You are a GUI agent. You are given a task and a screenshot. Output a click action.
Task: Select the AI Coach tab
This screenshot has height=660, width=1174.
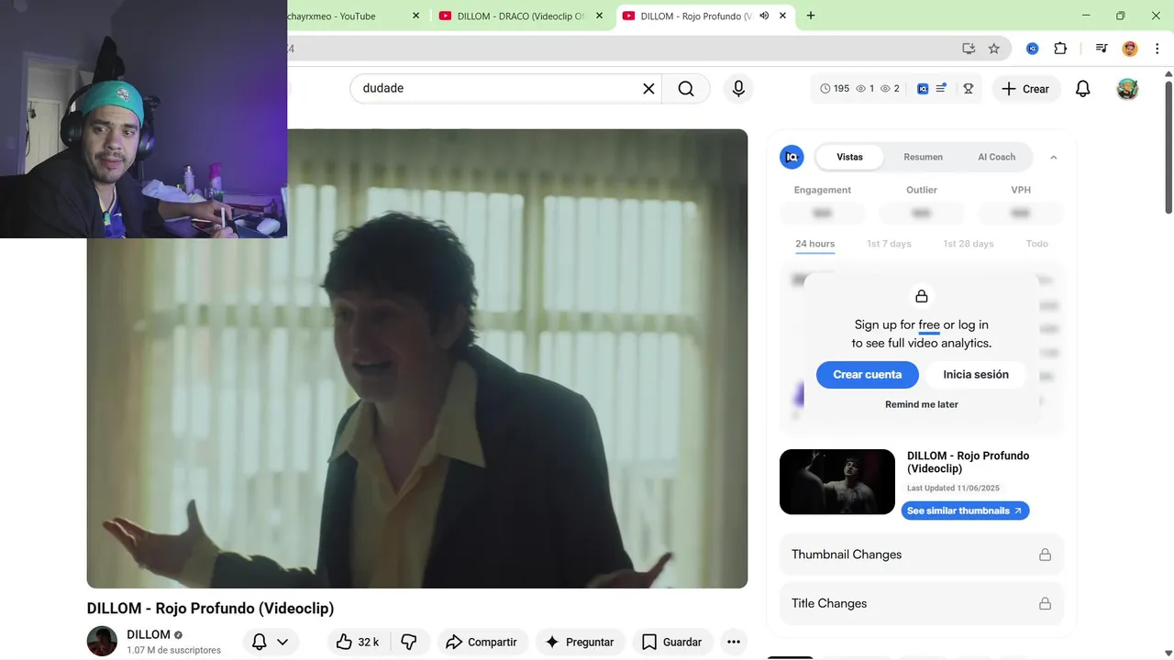click(996, 157)
